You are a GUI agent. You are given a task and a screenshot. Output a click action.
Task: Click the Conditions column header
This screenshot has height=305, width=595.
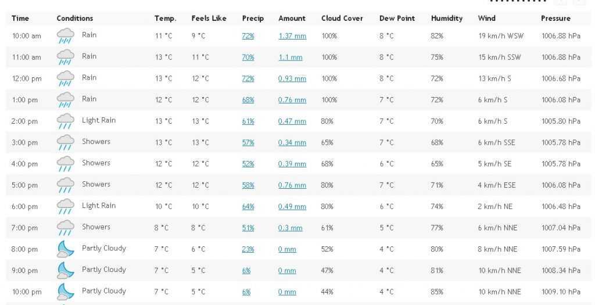(75, 18)
